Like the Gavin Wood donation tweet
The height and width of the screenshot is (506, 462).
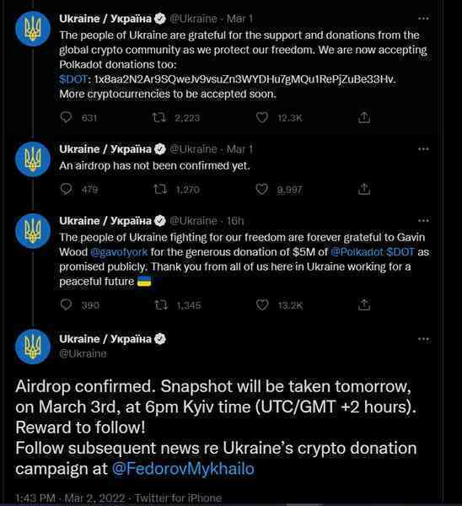[262, 304]
